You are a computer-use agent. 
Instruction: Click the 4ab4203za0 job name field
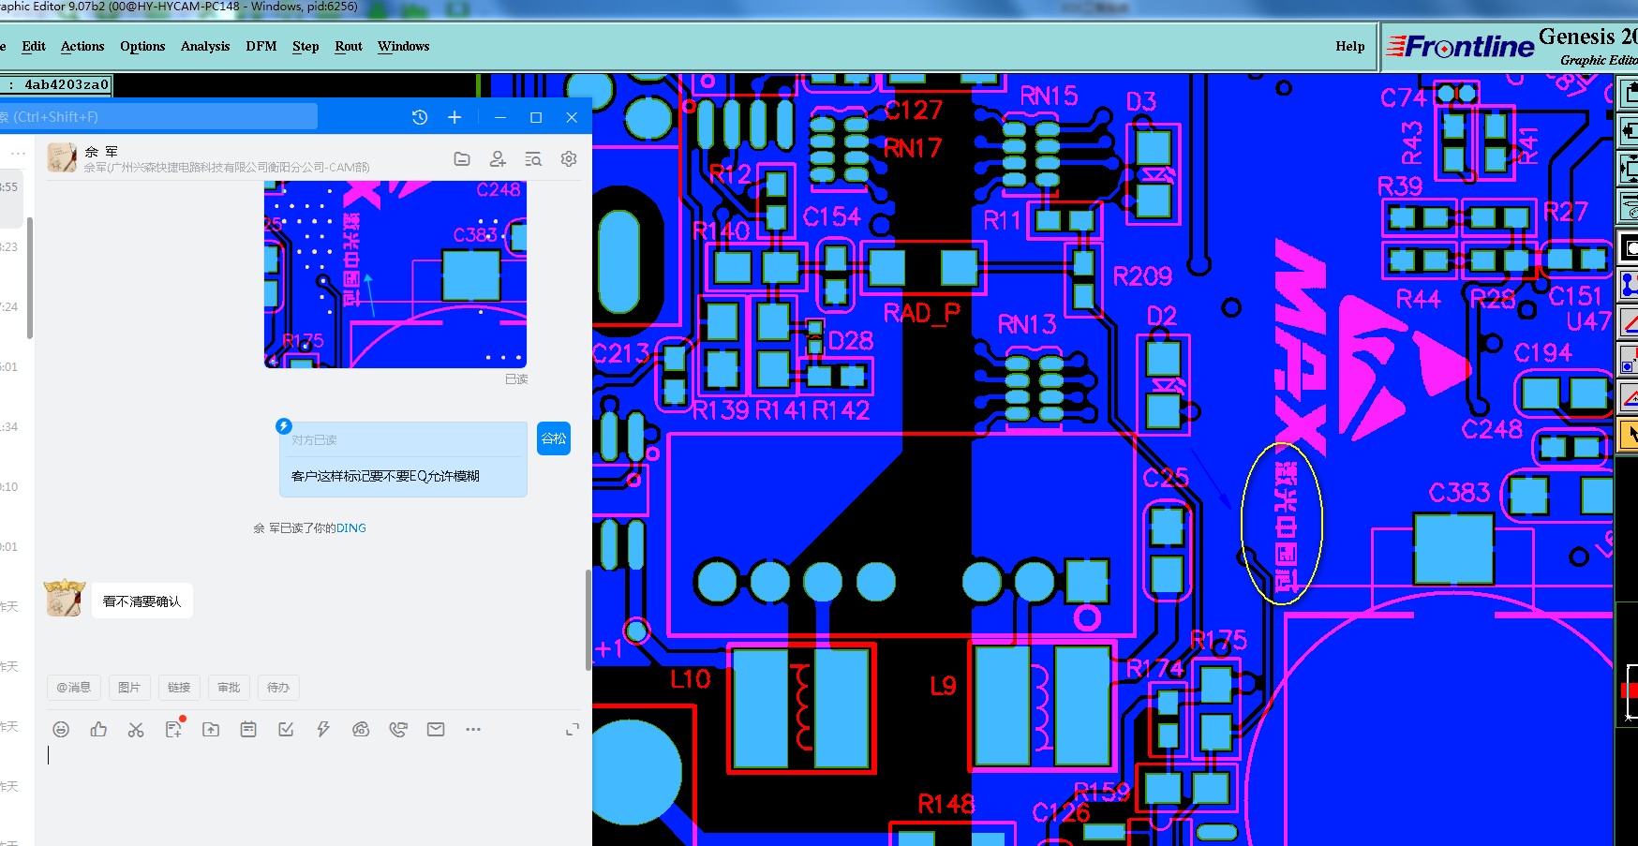click(56, 85)
